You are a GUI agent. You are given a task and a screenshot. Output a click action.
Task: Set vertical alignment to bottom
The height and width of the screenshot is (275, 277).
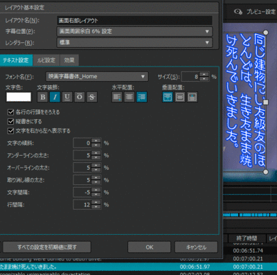point(193,97)
